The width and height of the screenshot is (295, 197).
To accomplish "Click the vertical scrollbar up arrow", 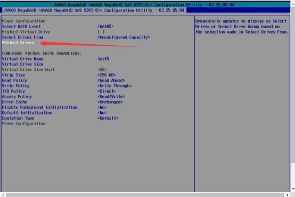I will coord(293,4).
